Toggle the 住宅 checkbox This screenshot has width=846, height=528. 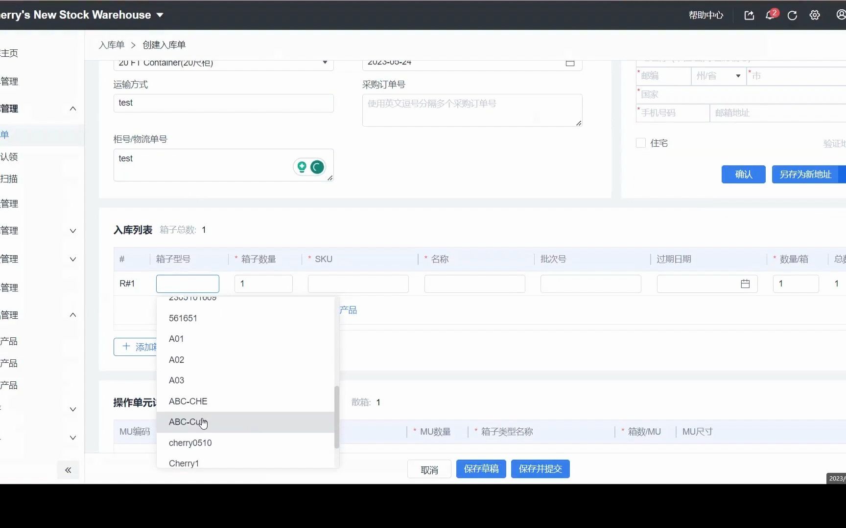[x=640, y=143]
